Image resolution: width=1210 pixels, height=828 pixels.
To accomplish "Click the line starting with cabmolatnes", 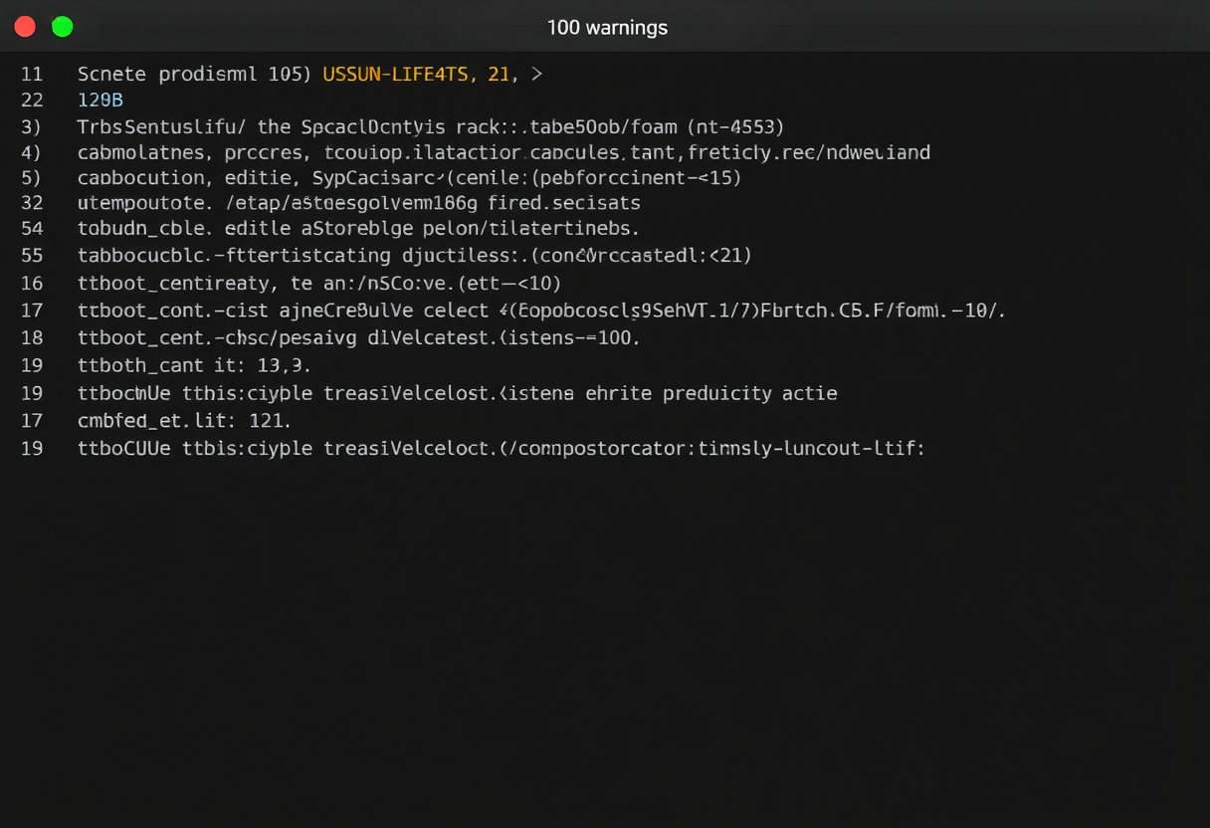I will pos(504,153).
